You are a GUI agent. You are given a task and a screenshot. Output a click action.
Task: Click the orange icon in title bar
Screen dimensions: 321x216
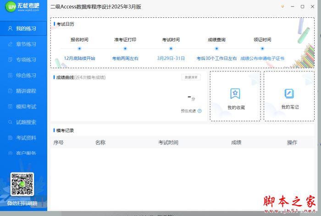(x=282, y=6)
